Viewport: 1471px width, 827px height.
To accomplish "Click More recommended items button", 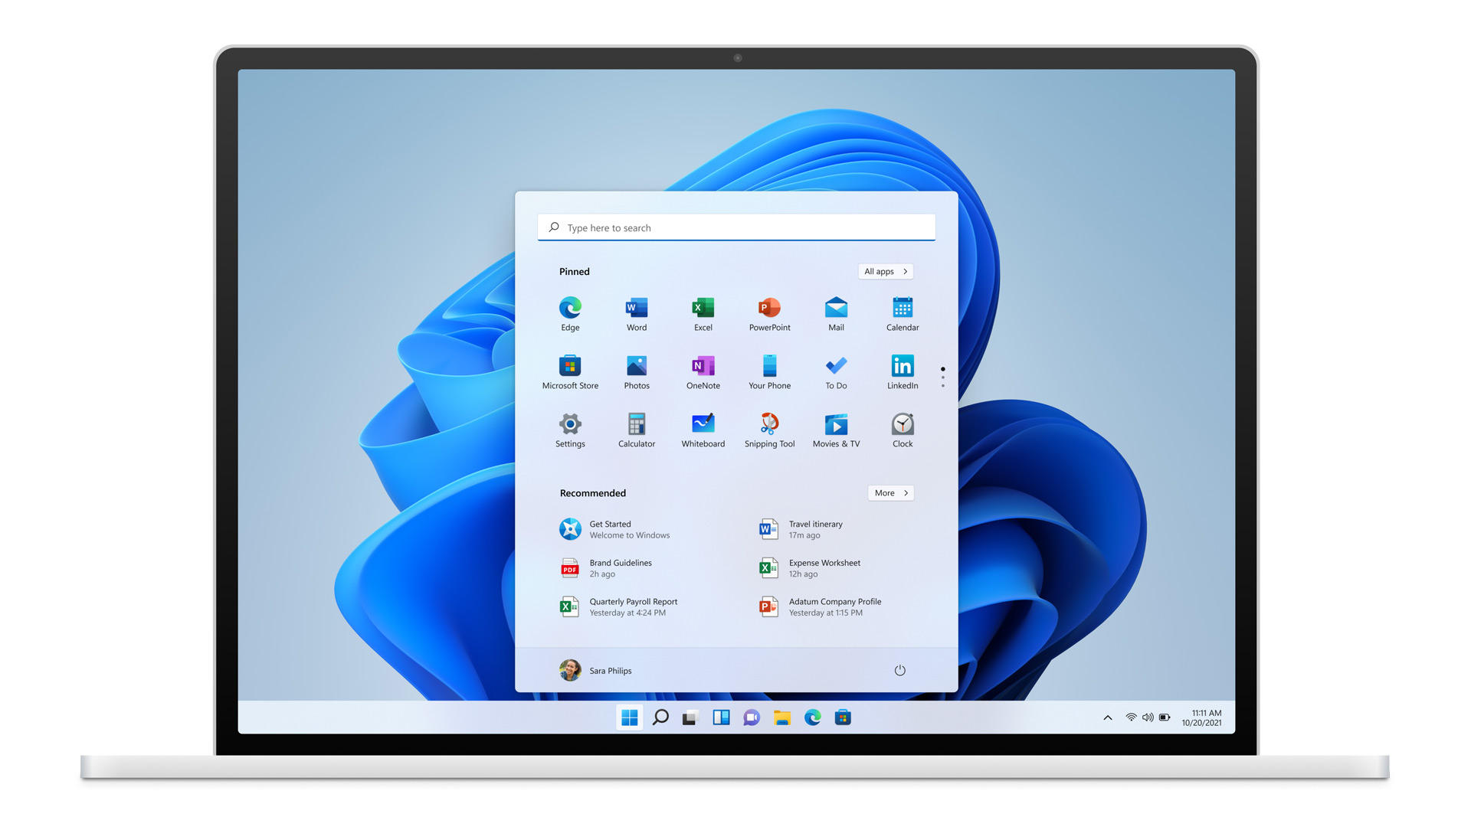I will [889, 493].
